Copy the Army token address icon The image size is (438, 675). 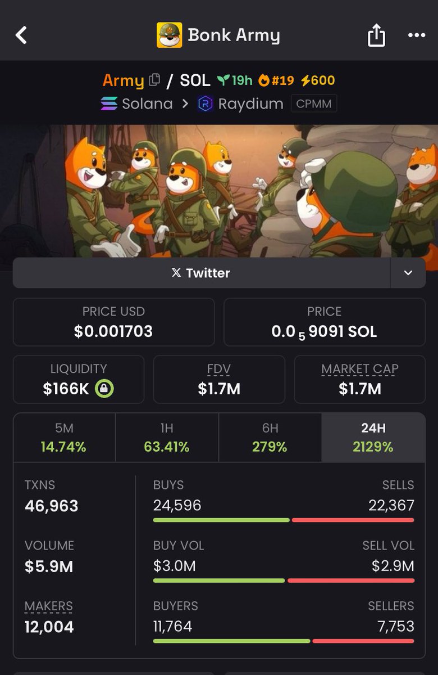point(154,80)
